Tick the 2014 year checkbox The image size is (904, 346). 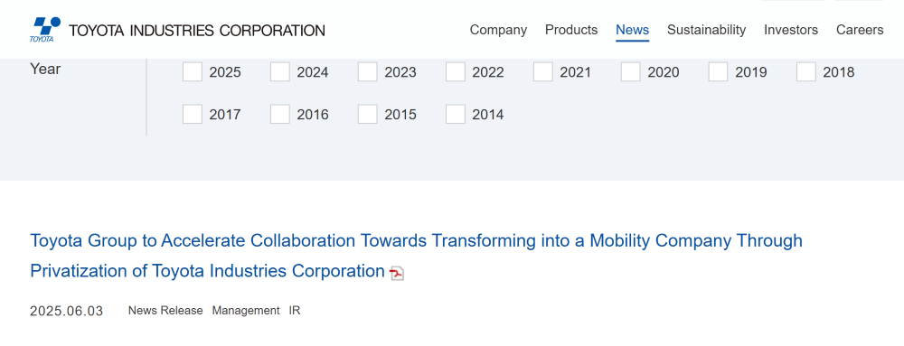click(456, 114)
